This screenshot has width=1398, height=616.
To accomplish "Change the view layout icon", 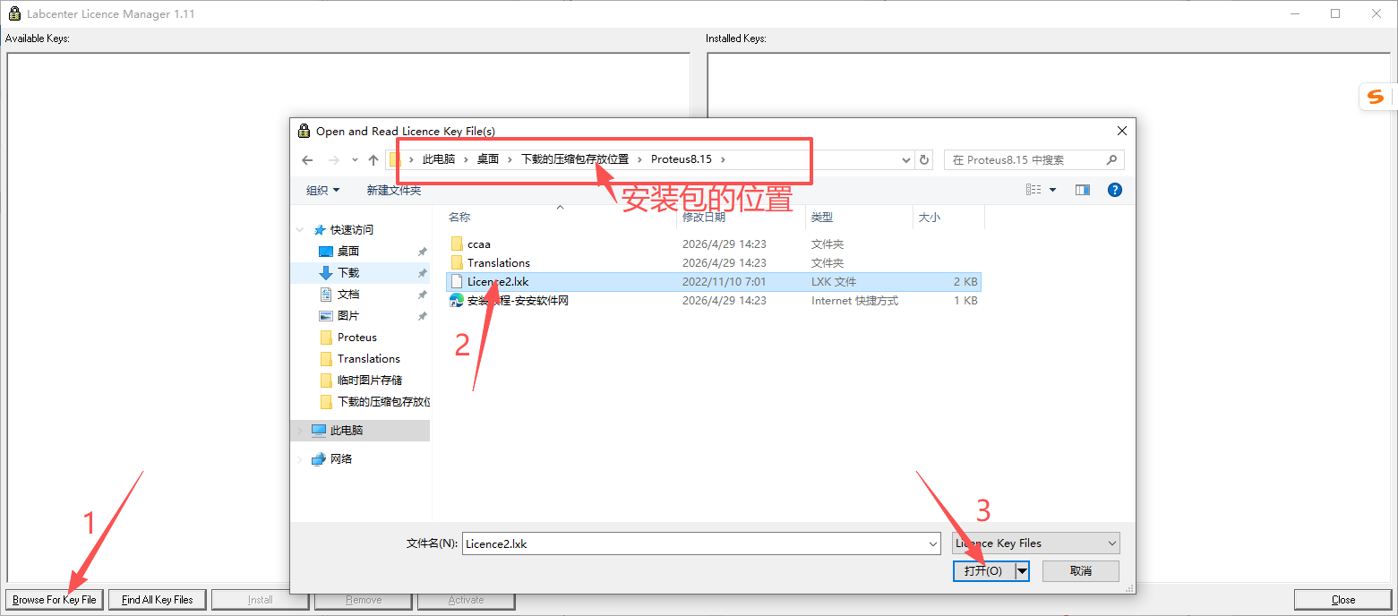I will pos(1033,190).
